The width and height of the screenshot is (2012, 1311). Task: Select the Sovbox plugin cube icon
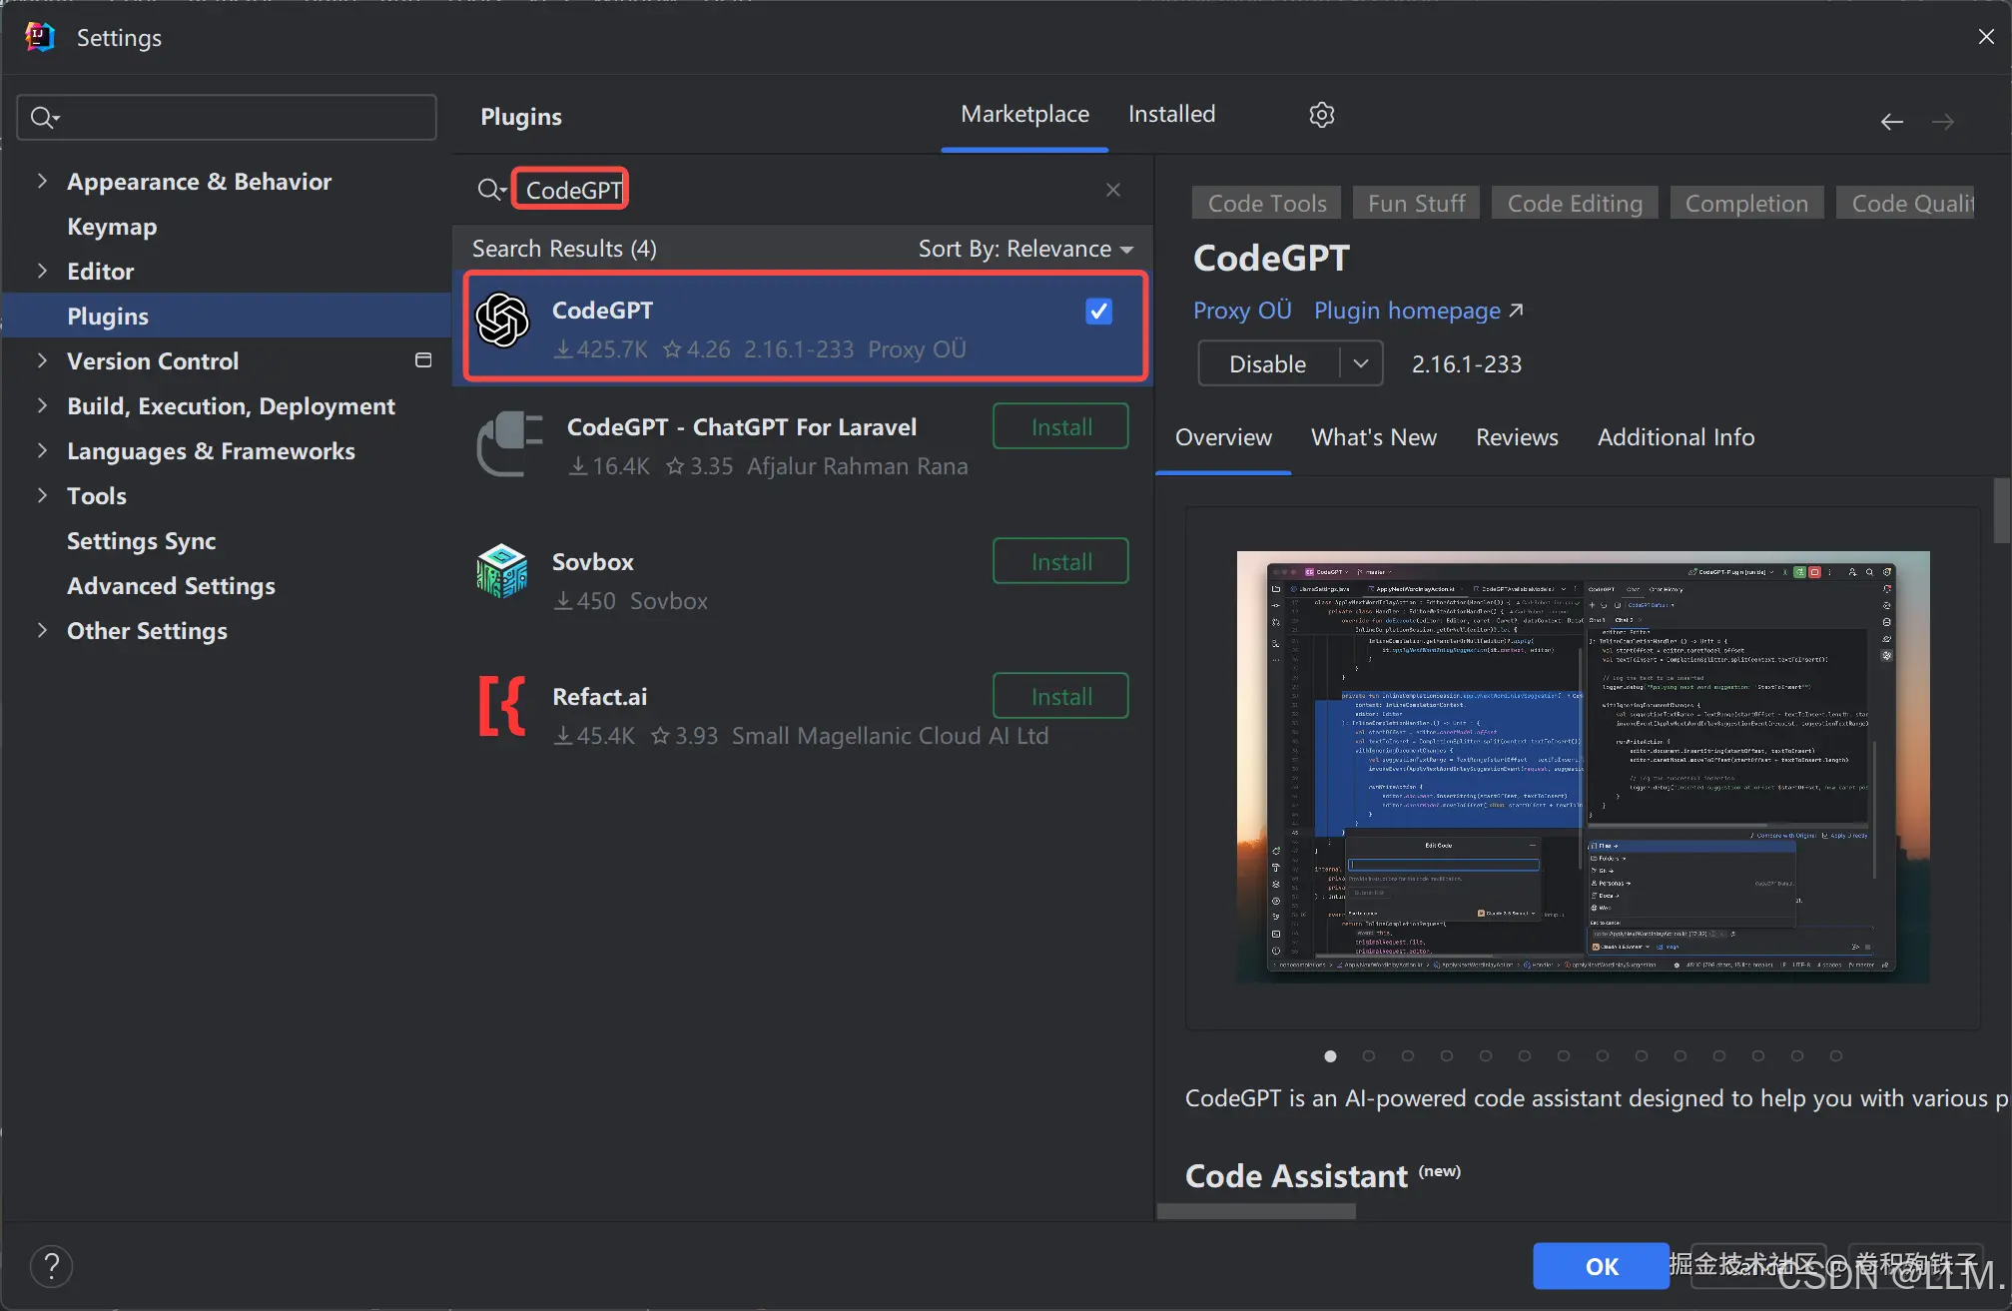click(x=501, y=571)
